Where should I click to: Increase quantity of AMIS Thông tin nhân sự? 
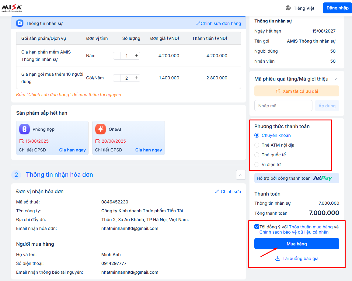137,56
